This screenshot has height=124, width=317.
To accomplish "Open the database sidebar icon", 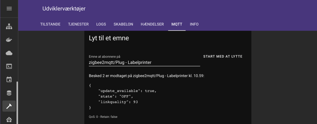I will (9, 93).
